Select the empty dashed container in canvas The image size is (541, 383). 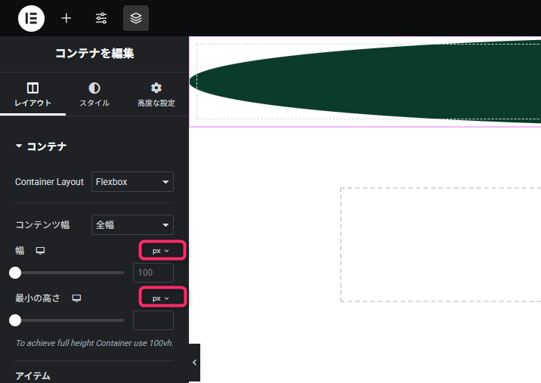(441, 245)
